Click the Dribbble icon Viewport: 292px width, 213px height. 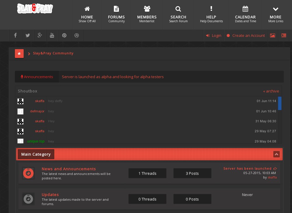[x=77, y=35]
